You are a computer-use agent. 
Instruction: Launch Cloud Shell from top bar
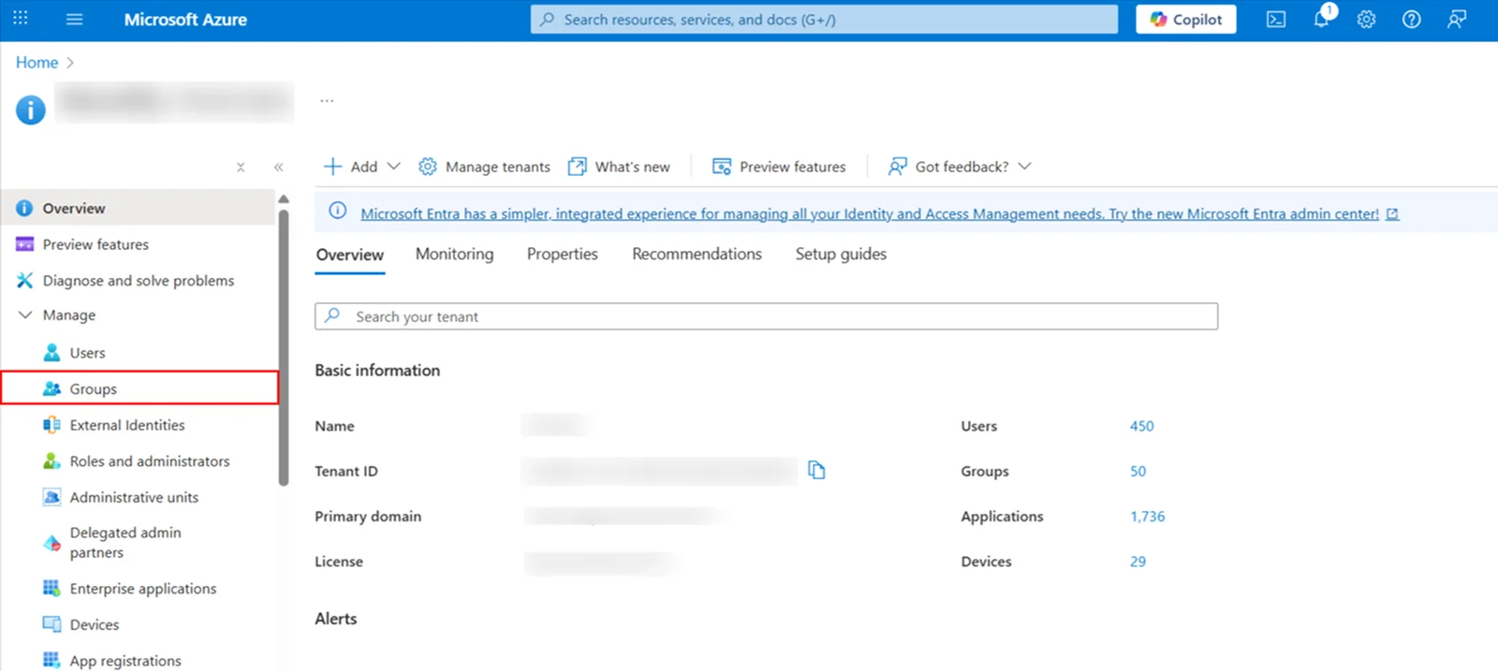coord(1276,19)
